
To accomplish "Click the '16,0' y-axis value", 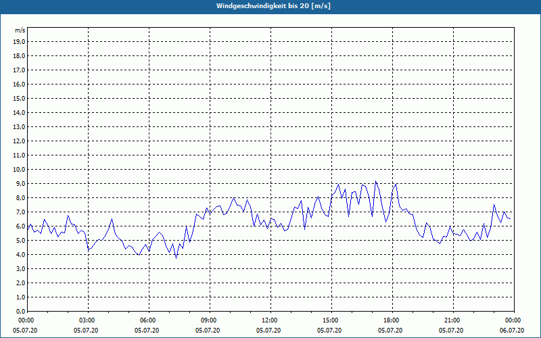I will [x=19, y=84].
